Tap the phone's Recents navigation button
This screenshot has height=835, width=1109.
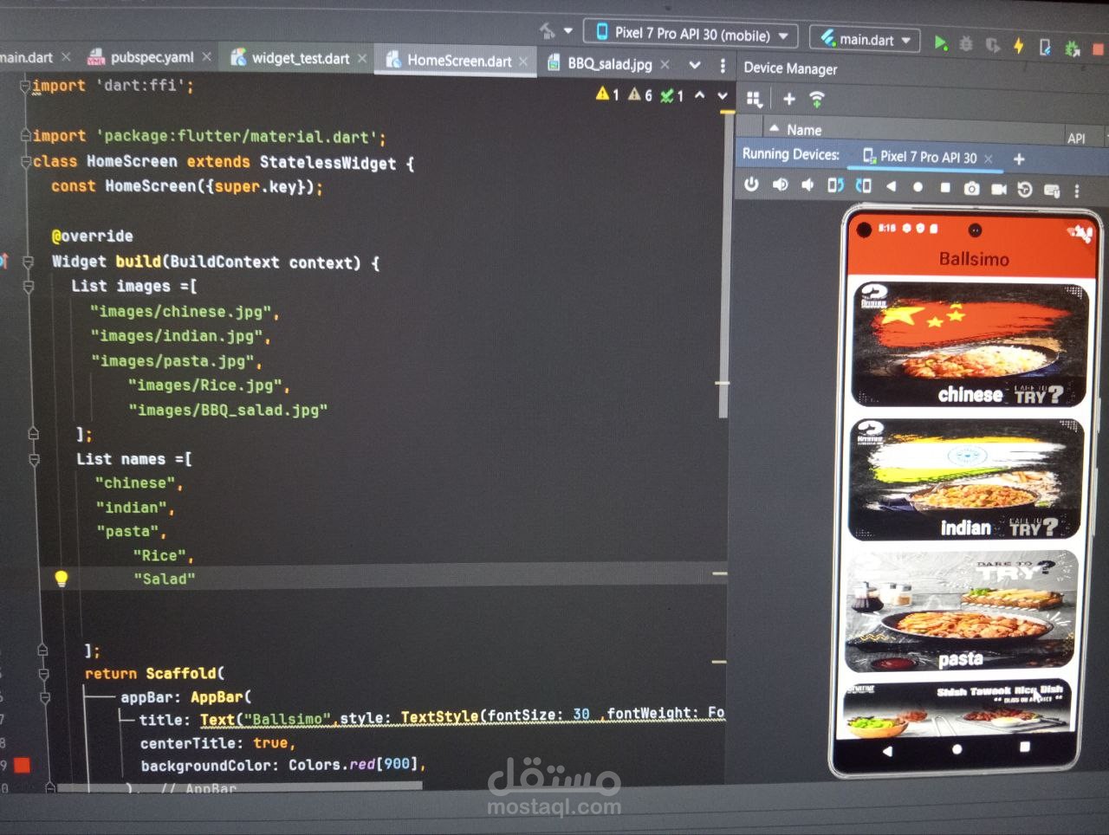pos(1025,747)
